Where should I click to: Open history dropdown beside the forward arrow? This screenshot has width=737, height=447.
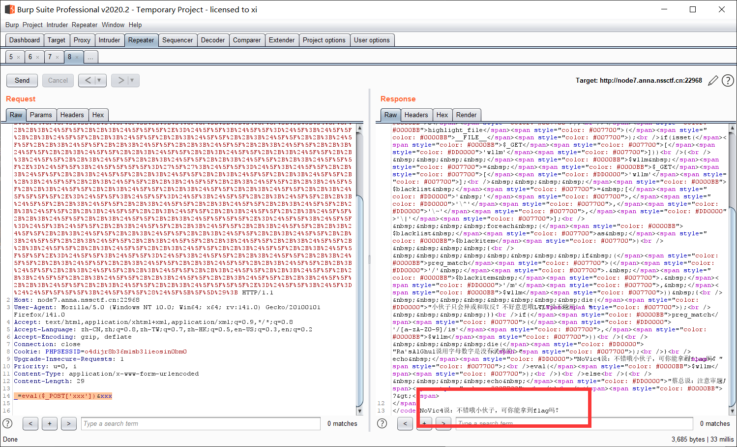[133, 80]
